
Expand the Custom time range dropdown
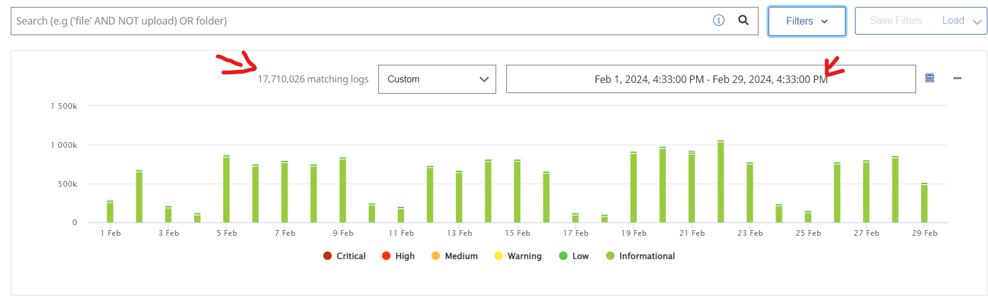437,79
